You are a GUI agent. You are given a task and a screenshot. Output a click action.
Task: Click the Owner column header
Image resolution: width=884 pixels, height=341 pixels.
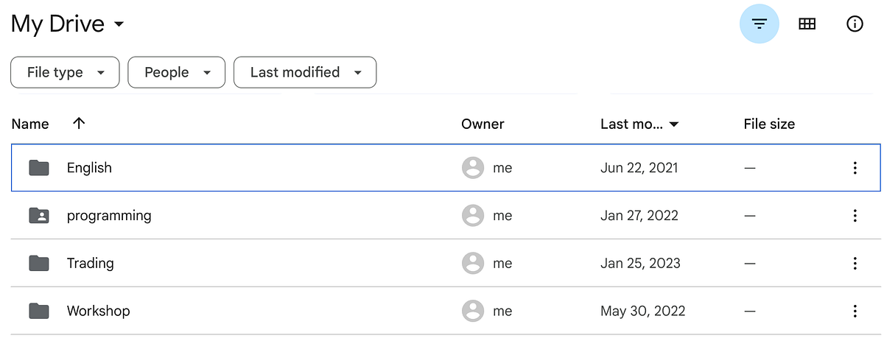tap(483, 124)
